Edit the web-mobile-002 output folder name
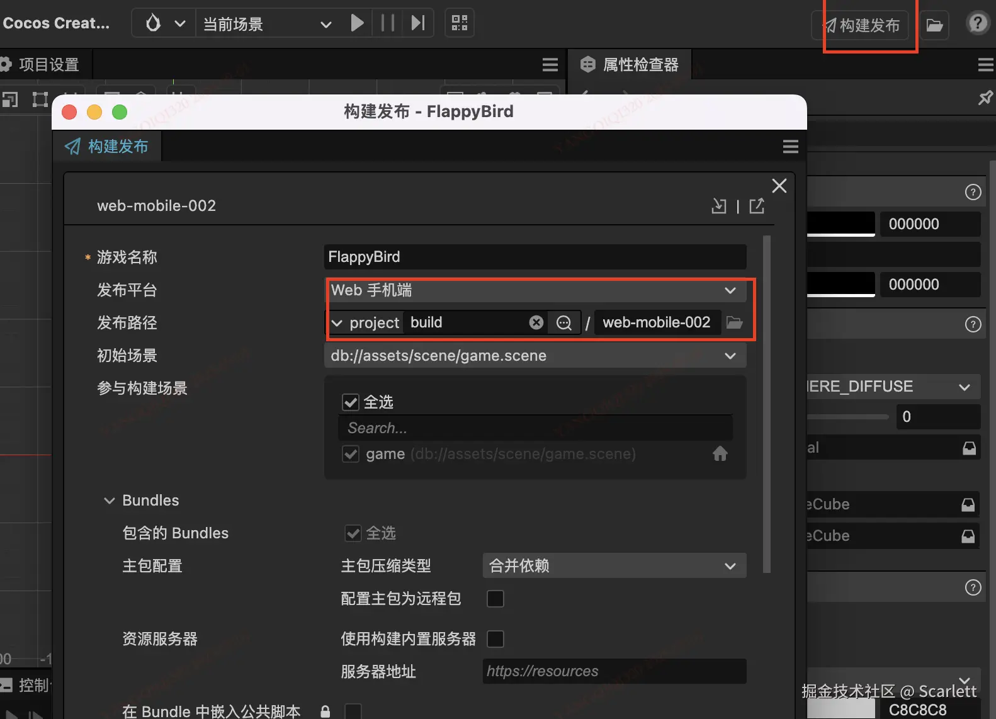Viewport: 996px width, 719px height. tap(657, 322)
